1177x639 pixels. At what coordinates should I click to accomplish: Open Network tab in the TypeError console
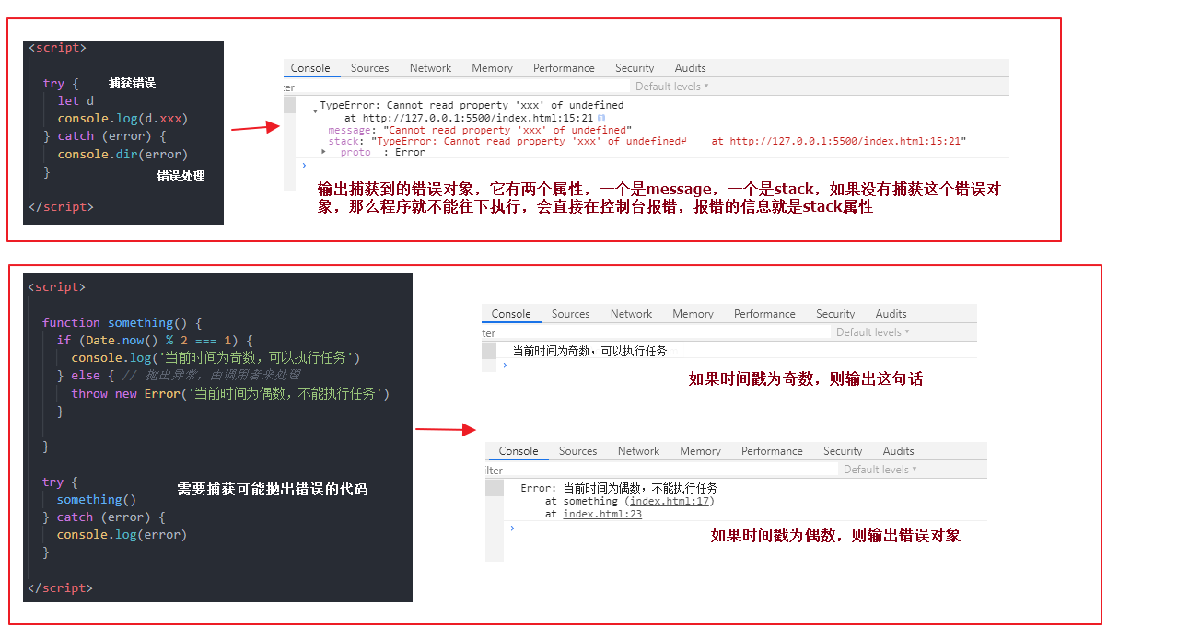(x=431, y=68)
